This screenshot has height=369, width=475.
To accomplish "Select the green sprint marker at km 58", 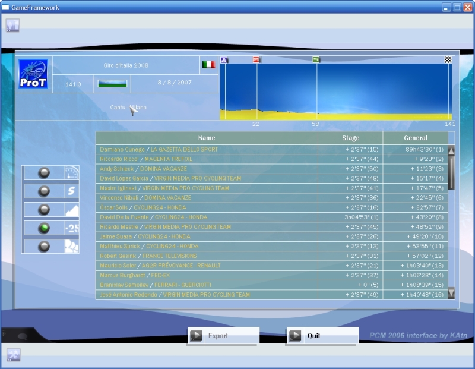I will coord(316,59).
